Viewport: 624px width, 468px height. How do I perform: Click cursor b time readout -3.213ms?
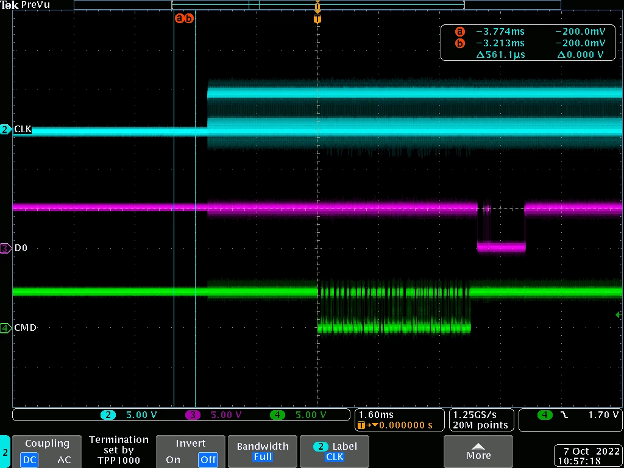(x=500, y=43)
